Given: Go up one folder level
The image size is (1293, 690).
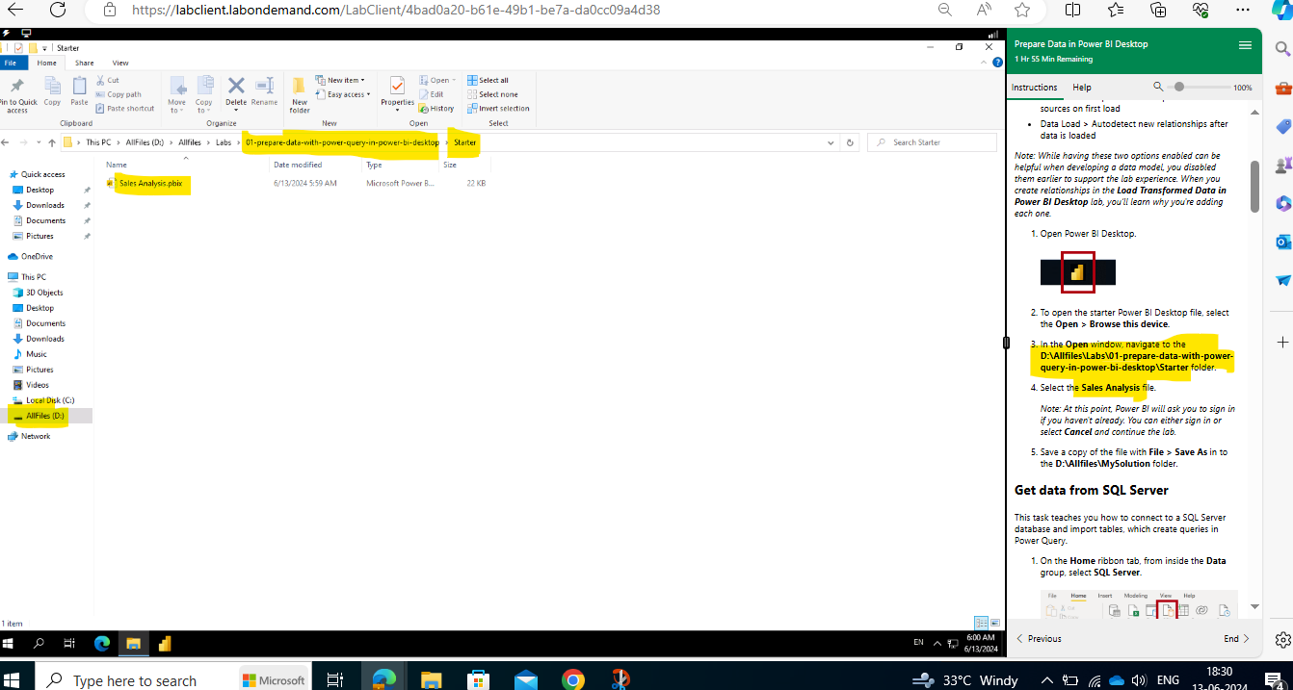Looking at the screenshot, I should click(x=52, y=142).
